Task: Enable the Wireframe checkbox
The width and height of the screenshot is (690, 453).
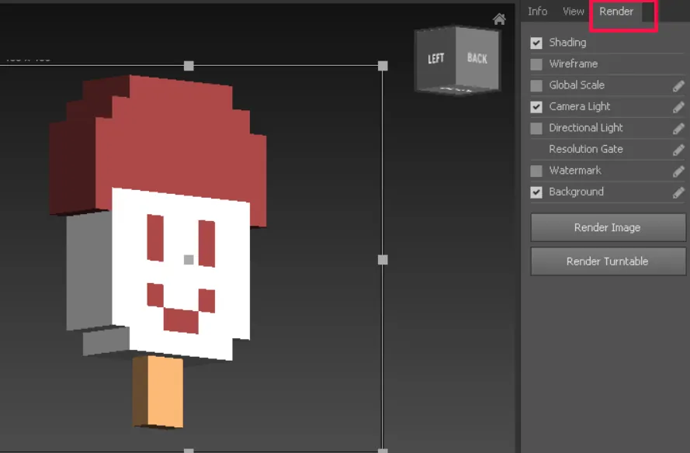Action: (x=536, y=64)
